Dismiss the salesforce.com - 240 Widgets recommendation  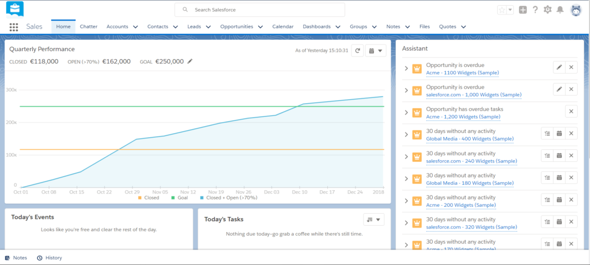click(571, 156)
